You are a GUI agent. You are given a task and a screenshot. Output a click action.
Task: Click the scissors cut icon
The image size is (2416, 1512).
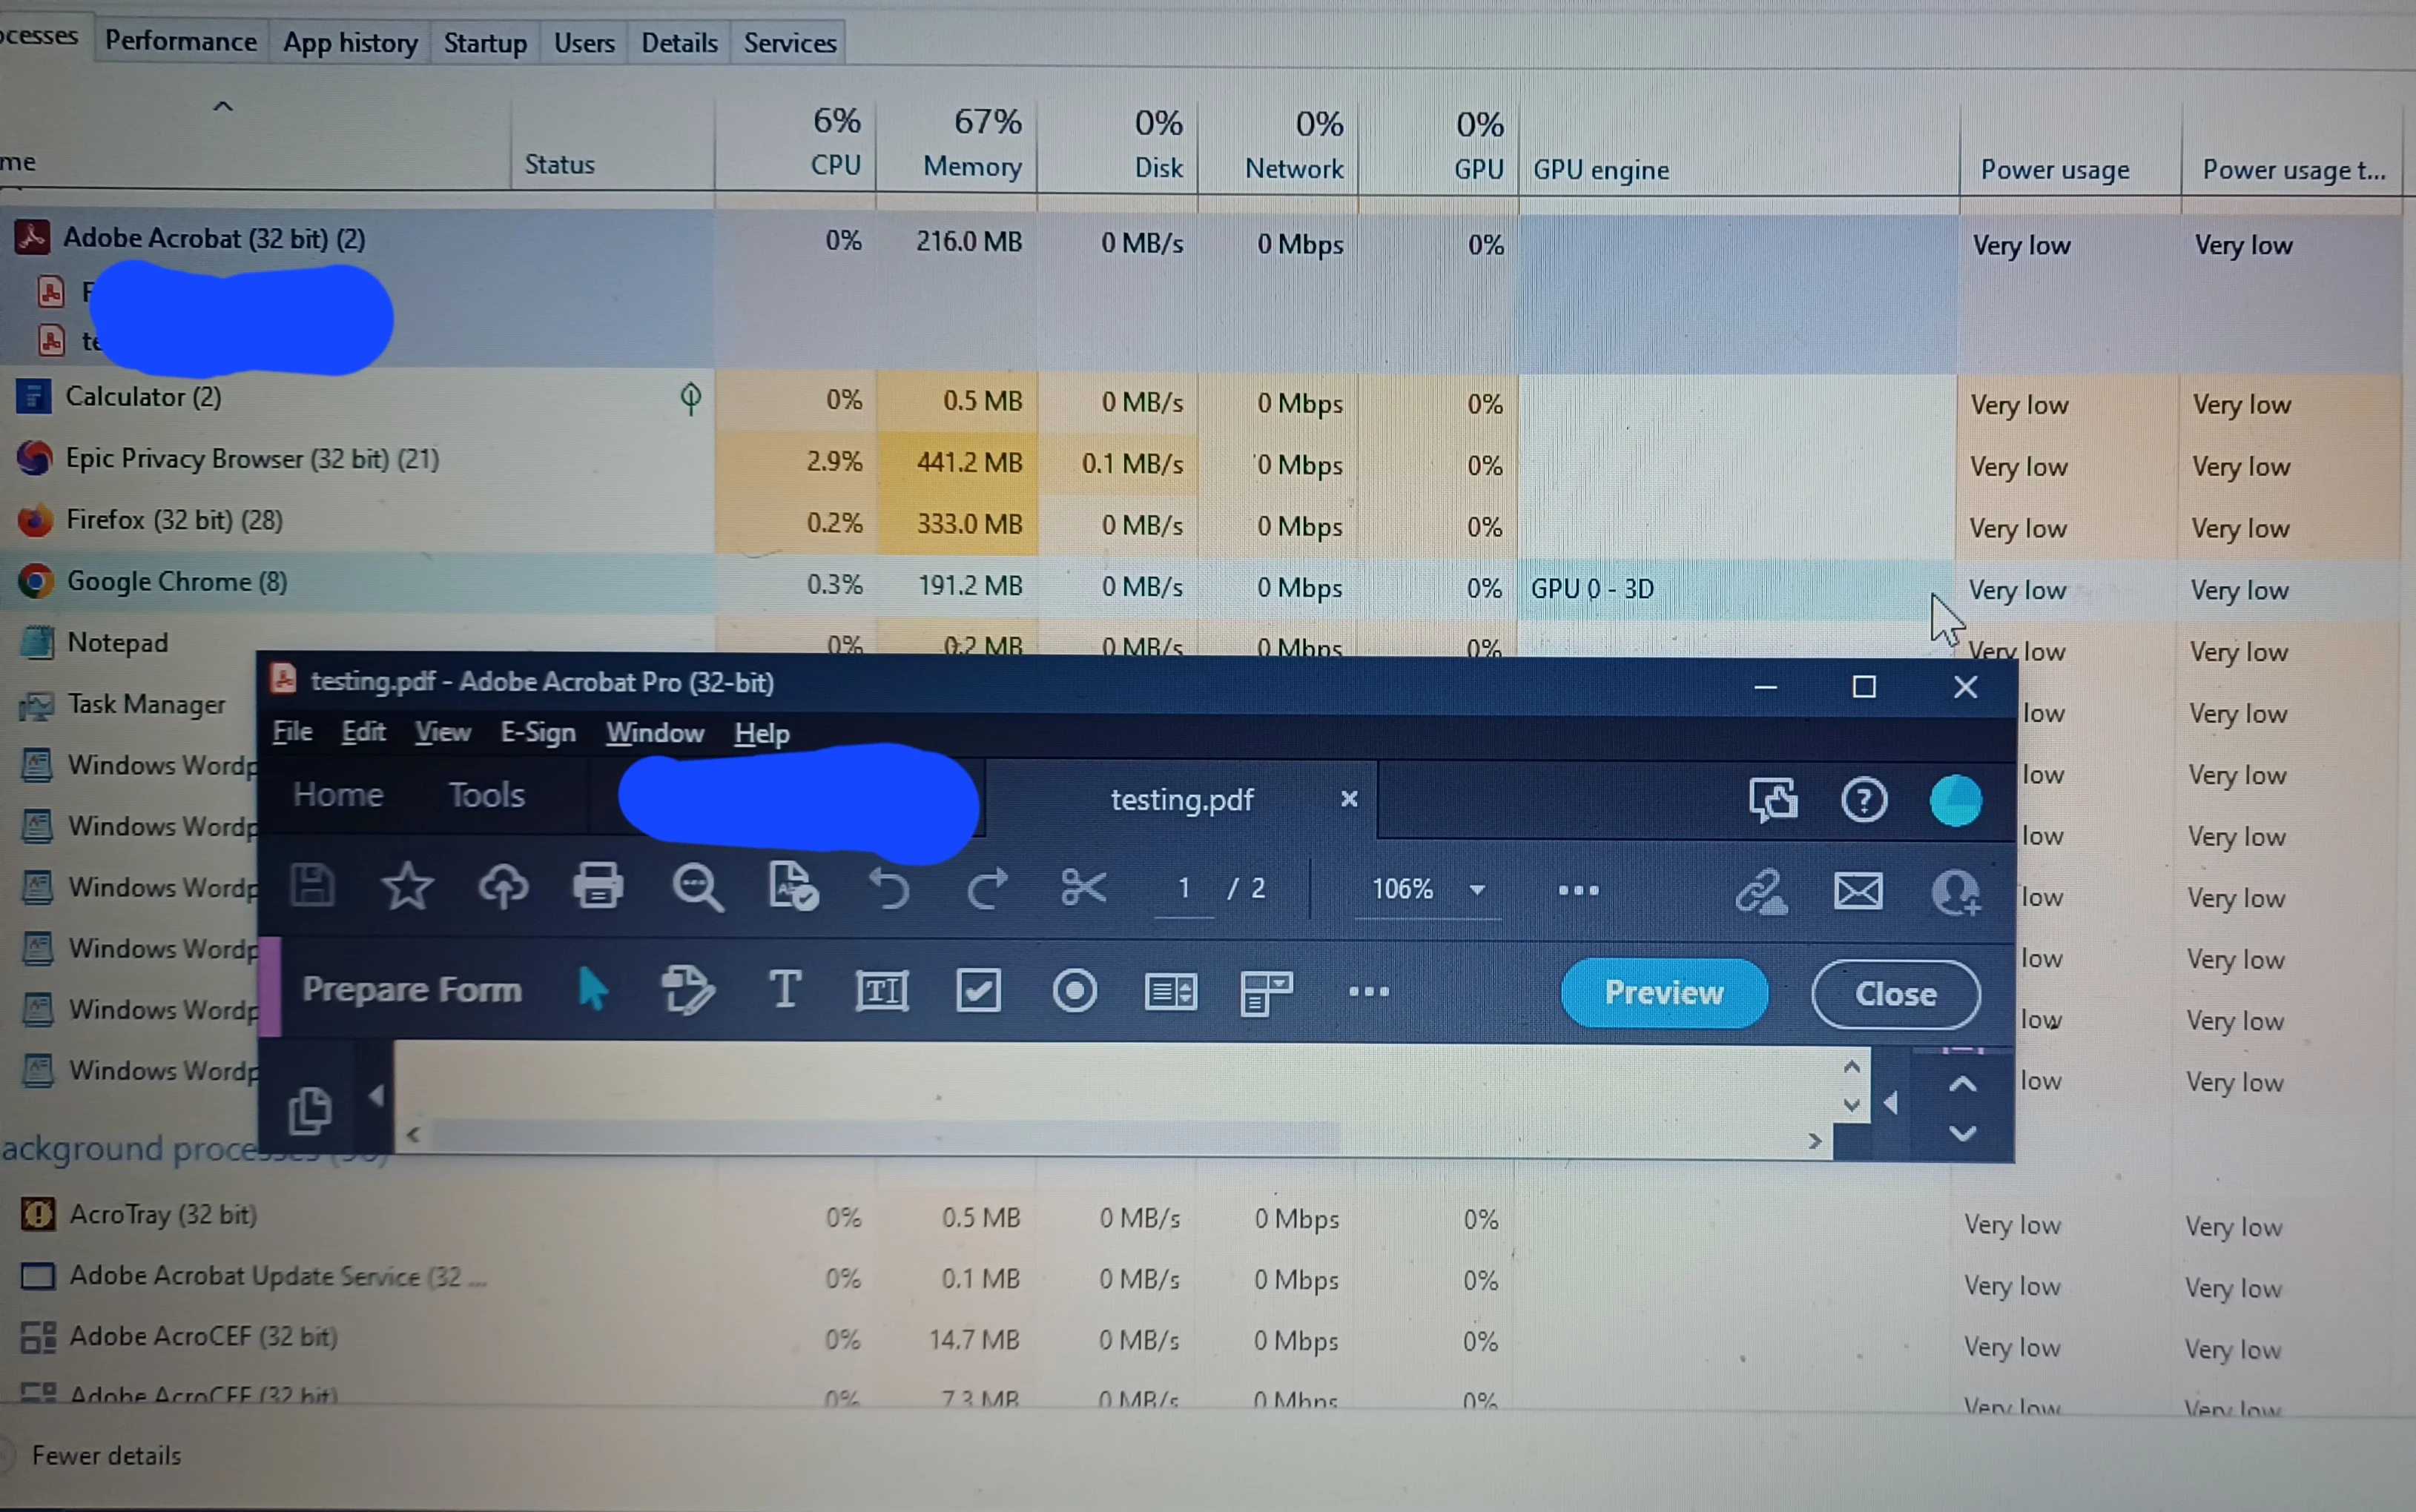point(1083,887)
